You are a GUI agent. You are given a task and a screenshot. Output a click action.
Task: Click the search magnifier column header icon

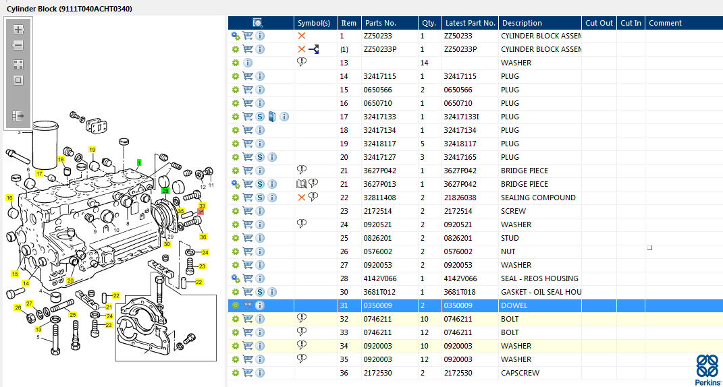click(257, 23)
